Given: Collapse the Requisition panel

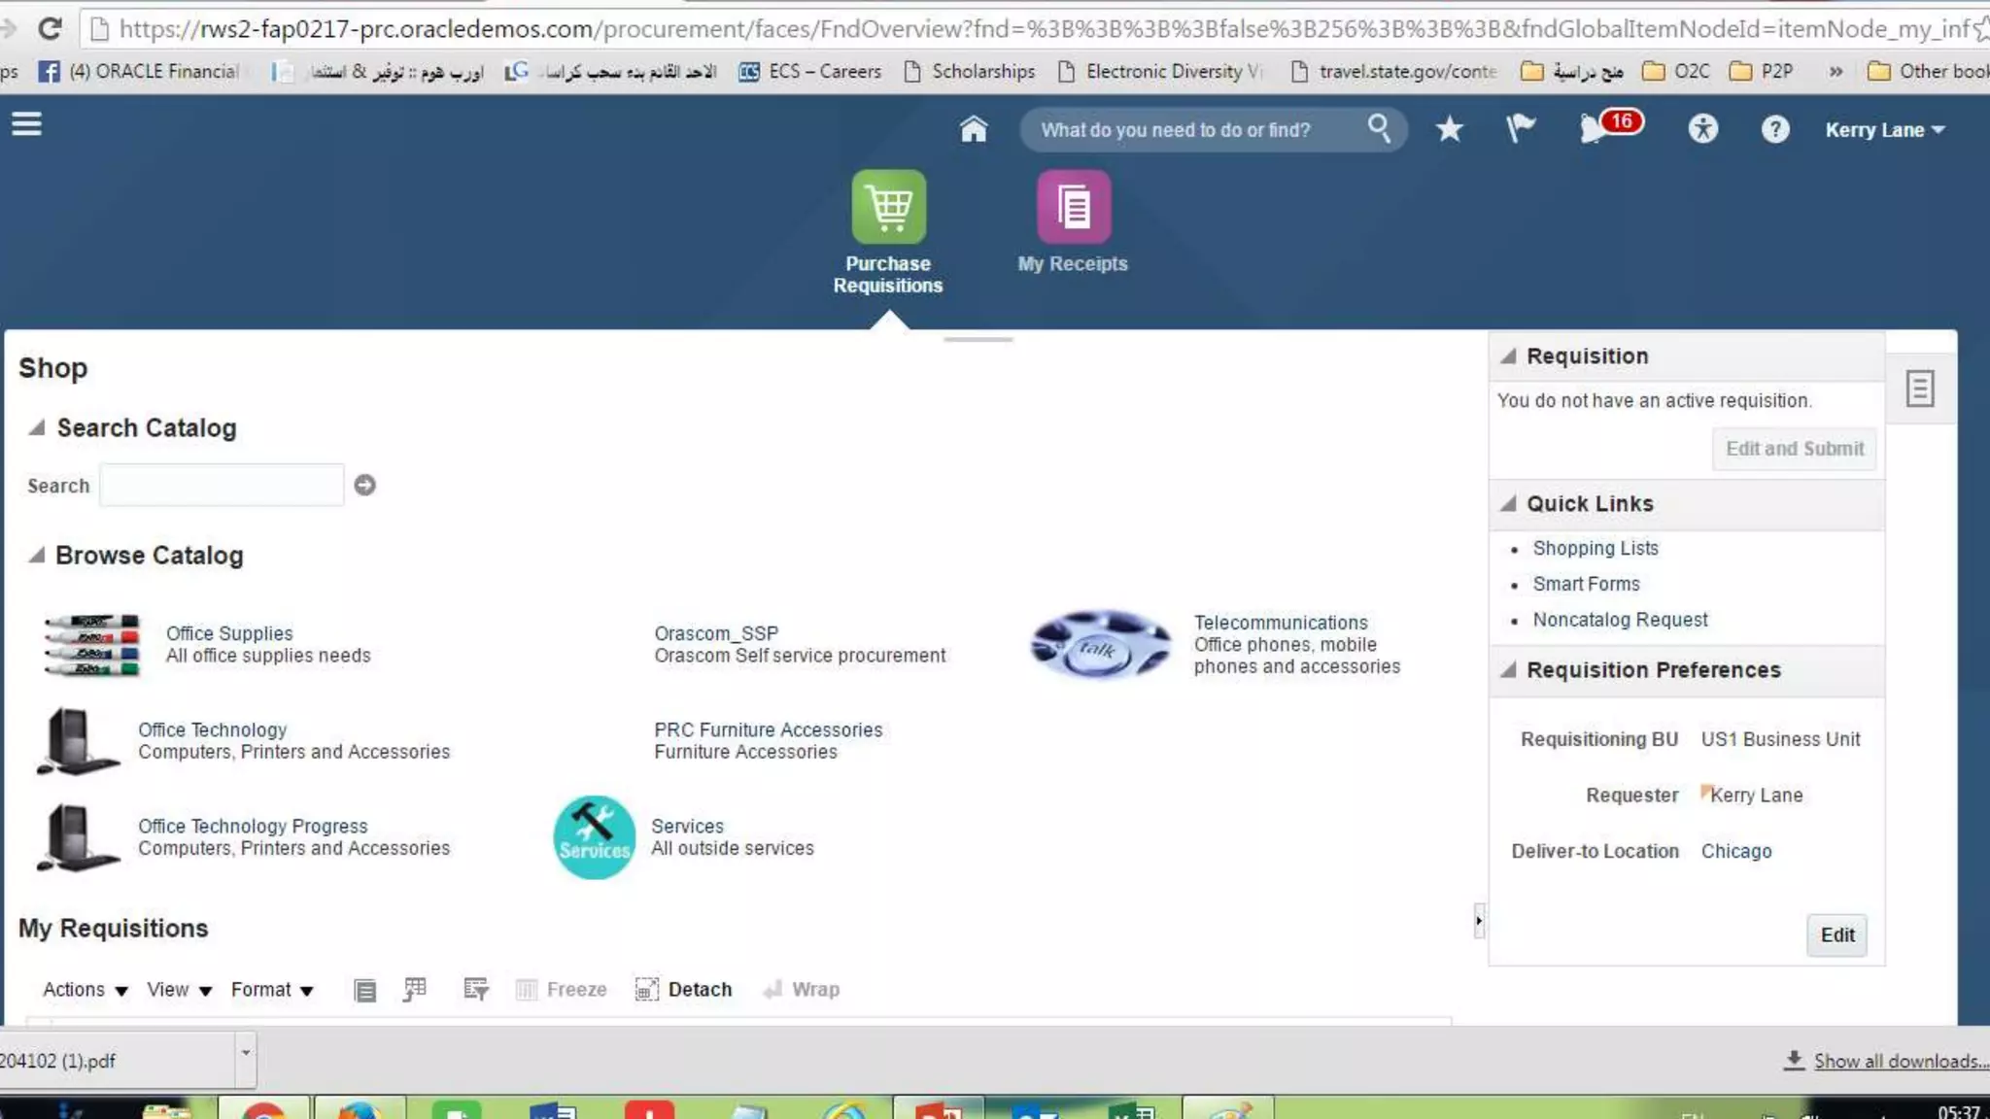Looking at the screenshot, I should point(1508,356).
